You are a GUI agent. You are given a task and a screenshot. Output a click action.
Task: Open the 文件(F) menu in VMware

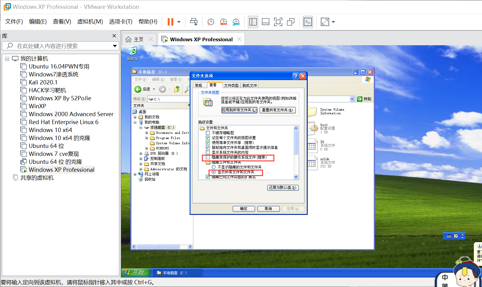[14, 22]
